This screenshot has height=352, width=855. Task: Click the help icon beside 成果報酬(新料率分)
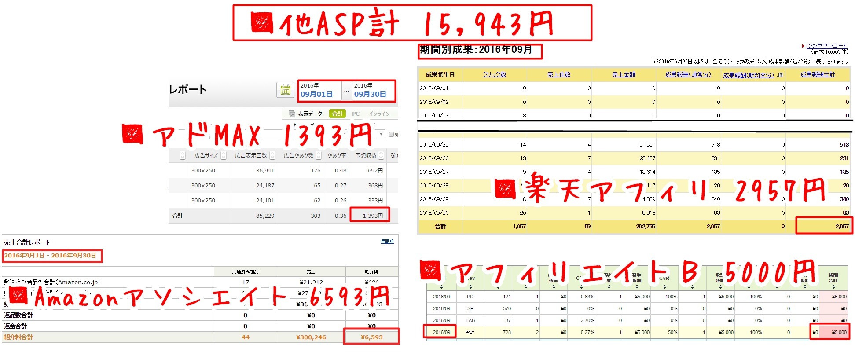[781, 75]
